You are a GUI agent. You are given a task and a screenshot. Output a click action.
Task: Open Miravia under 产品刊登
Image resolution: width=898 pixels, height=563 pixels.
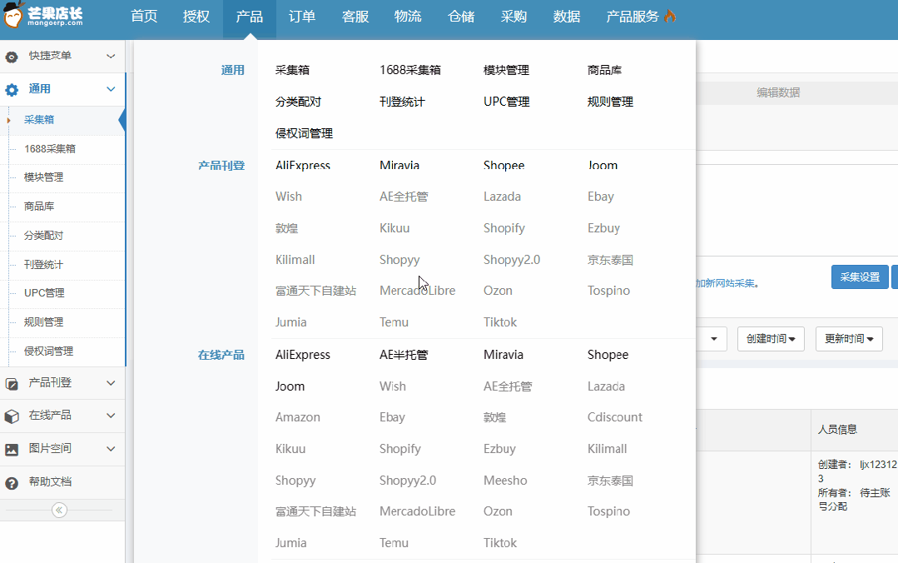point(399,165)
